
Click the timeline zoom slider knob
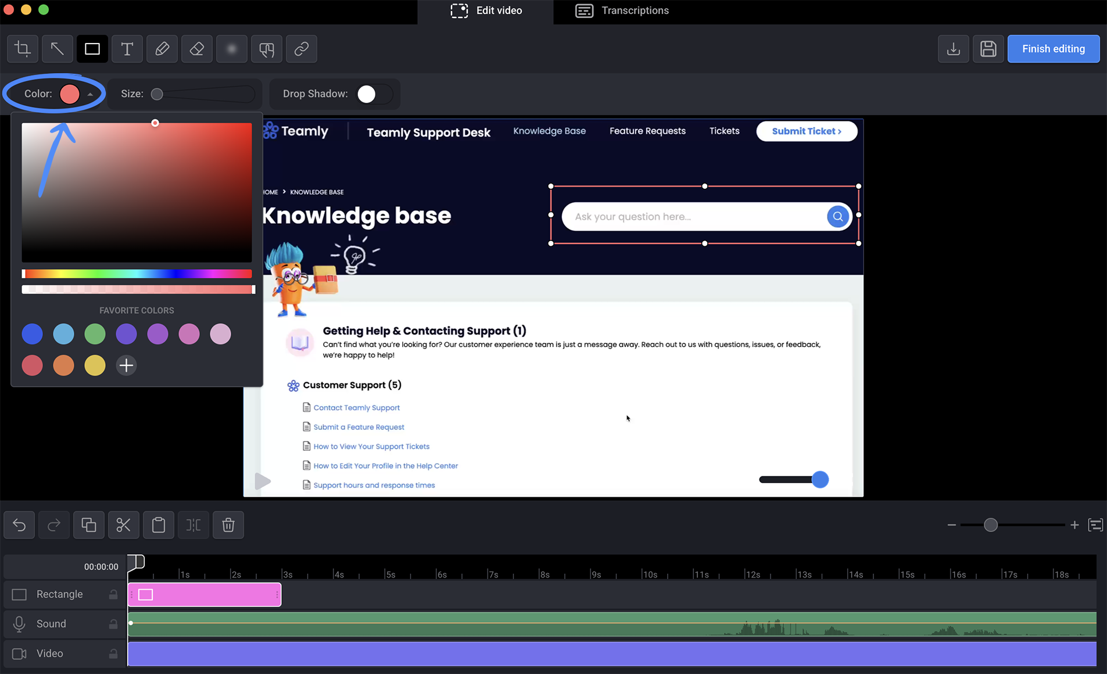tap(991, 525)
